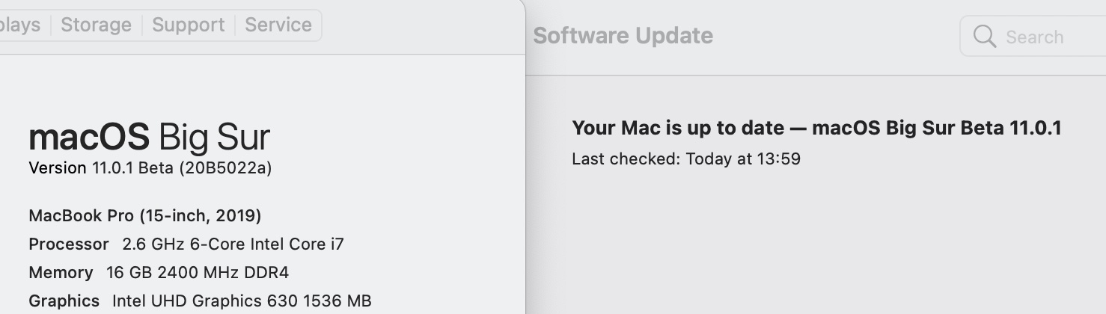Screen dimensions: 1106x314
Task: Click the build number 20B5022a
Action: pyautogui.click(x=225, y=168)
